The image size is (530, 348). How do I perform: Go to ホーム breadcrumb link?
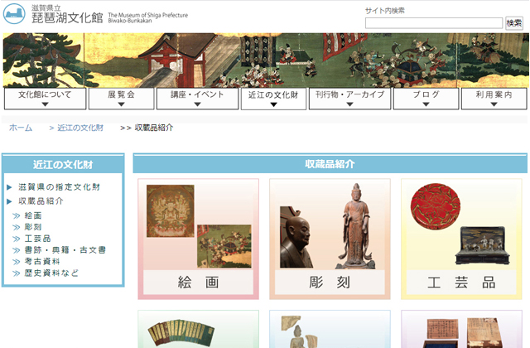click(21, 128)
